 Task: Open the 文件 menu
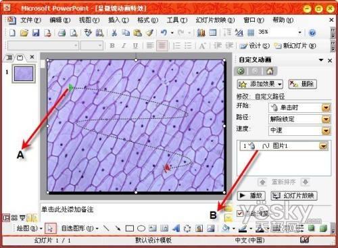(30, 20)
